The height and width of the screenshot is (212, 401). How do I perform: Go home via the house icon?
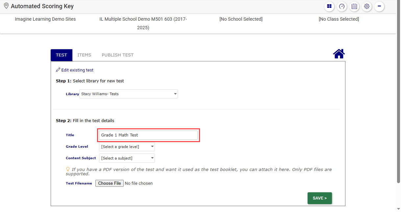click(339, 54)
